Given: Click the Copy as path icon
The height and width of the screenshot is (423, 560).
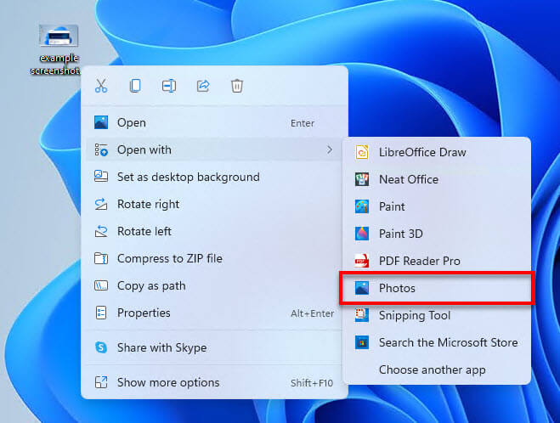Looking at the screenshot, I should coord(101,285).
